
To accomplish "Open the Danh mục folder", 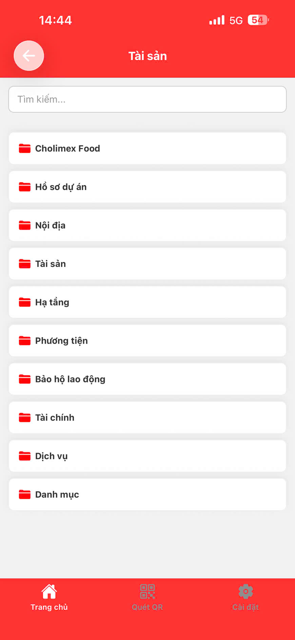I will pos(147,494).
